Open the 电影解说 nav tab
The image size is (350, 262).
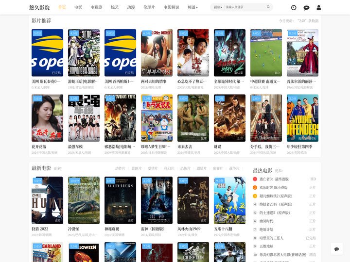(171, 7)
